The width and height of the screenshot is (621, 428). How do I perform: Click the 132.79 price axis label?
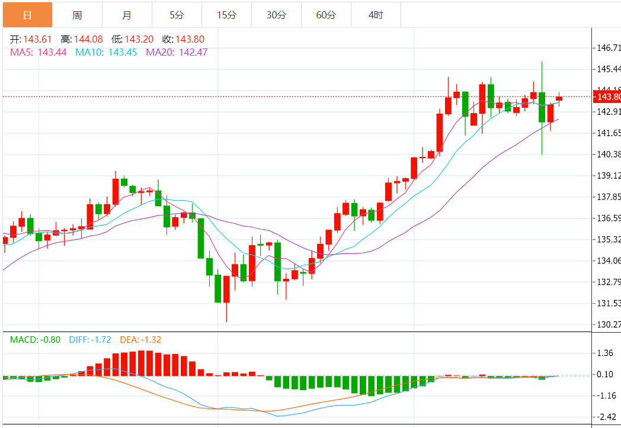point(609,282)
